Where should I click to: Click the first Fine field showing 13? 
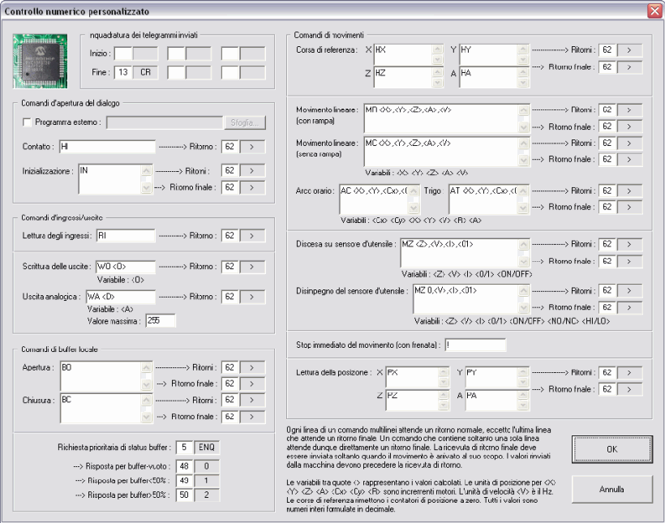[123, 72]
